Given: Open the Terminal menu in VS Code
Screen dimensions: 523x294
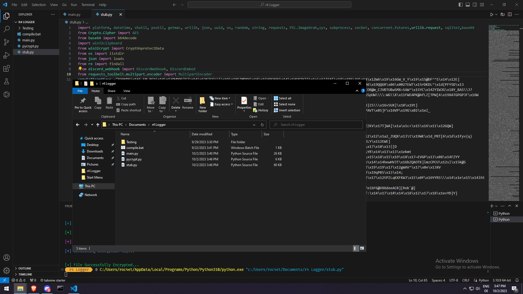Looking at the screenshot, I should coord(88,5).
